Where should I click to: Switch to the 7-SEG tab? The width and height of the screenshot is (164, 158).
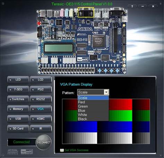(x=18, y=89)
